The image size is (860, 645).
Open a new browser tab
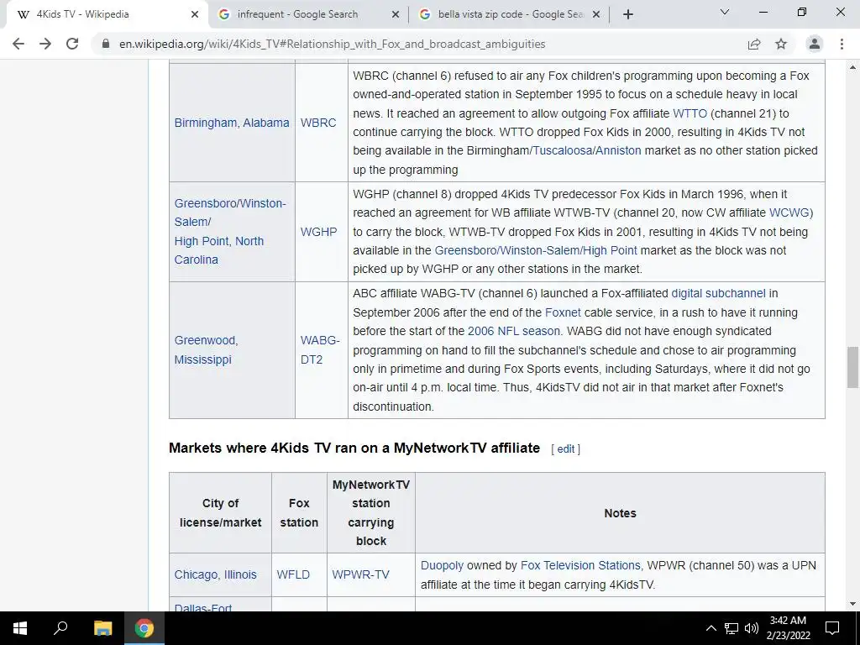click(x=628, y=14)
